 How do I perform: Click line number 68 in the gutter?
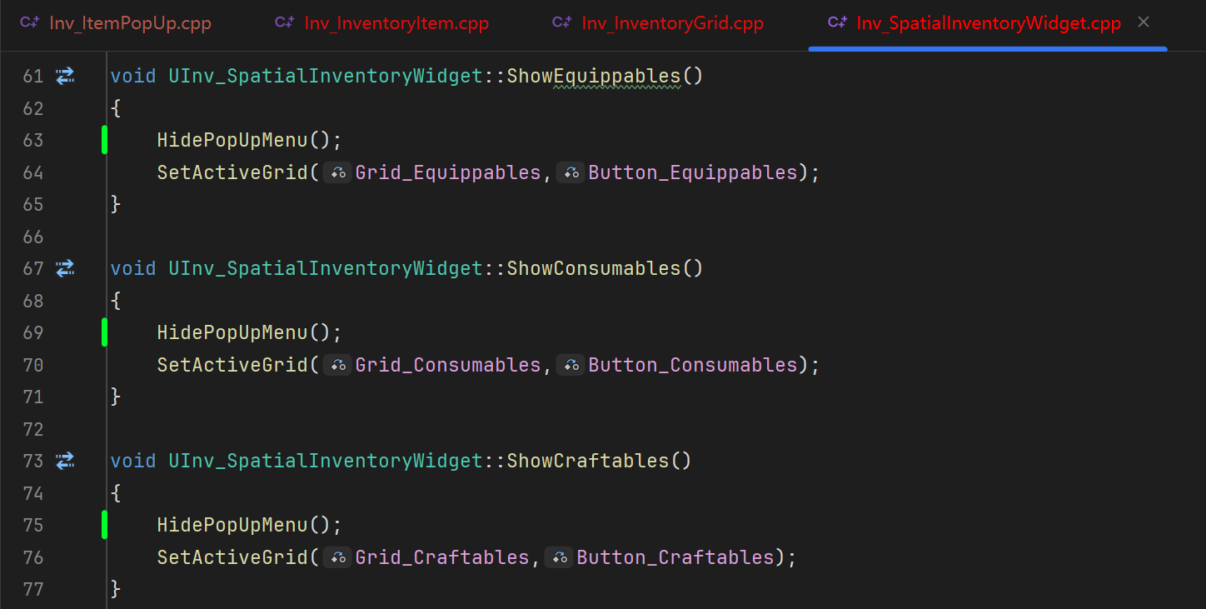click(x=32, y=301)
